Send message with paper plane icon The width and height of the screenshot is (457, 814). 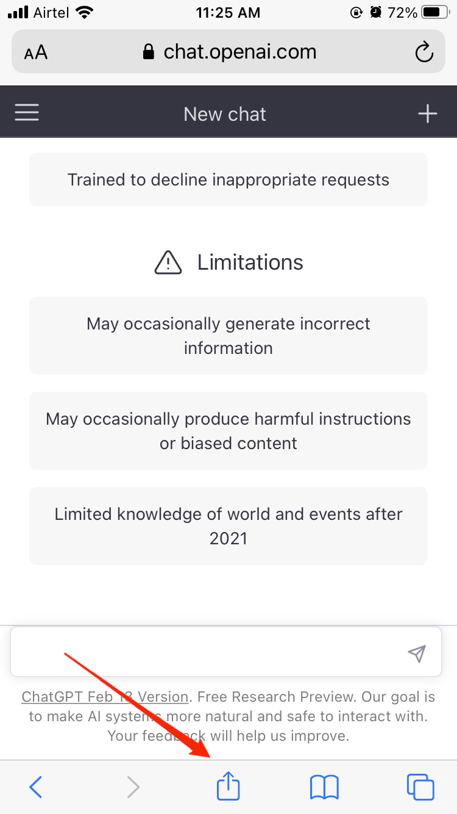coord(417,653)
